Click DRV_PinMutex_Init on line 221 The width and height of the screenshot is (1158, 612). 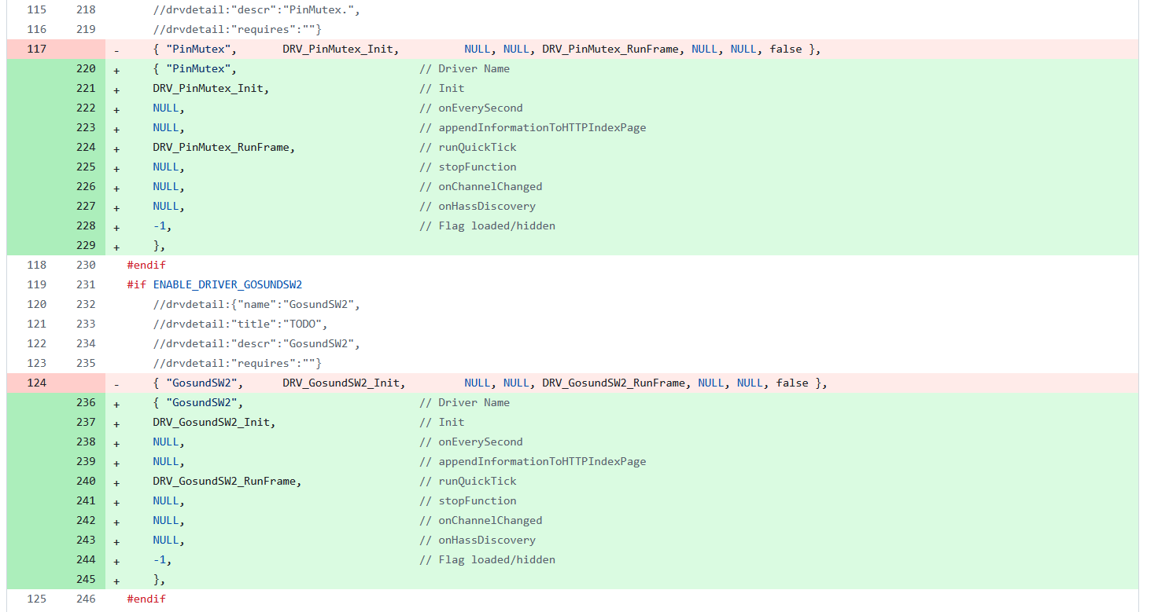[x=210, y=88]
